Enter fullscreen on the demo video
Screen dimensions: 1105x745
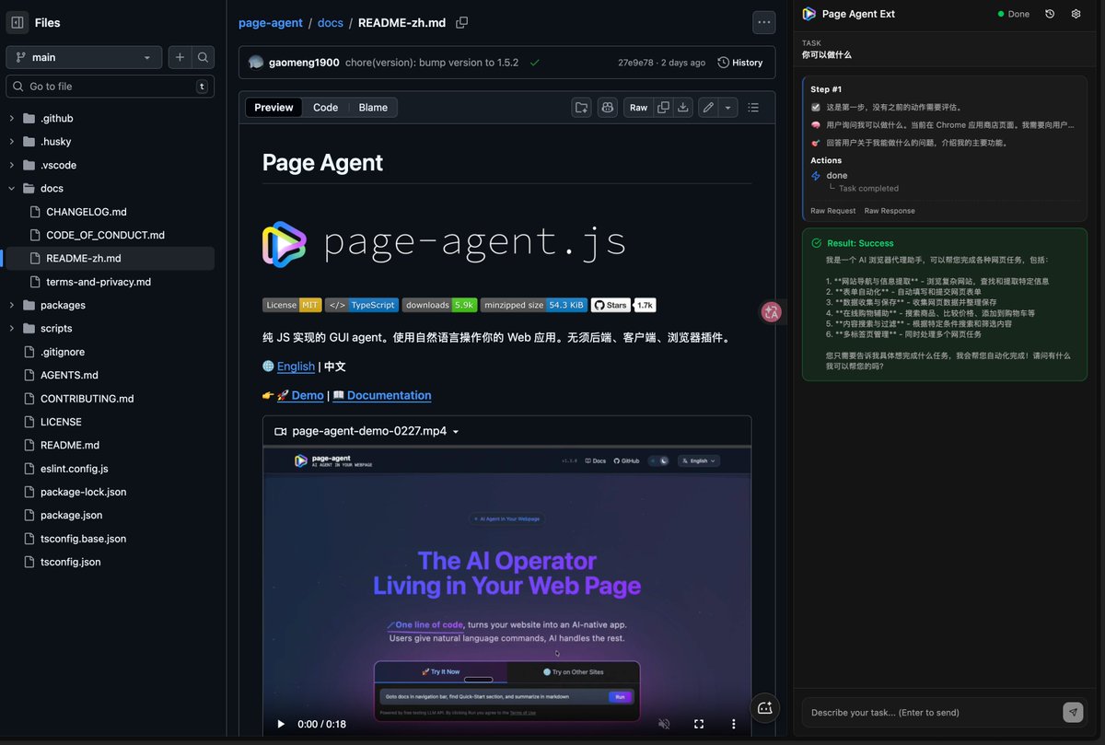(x=699, y=724)
